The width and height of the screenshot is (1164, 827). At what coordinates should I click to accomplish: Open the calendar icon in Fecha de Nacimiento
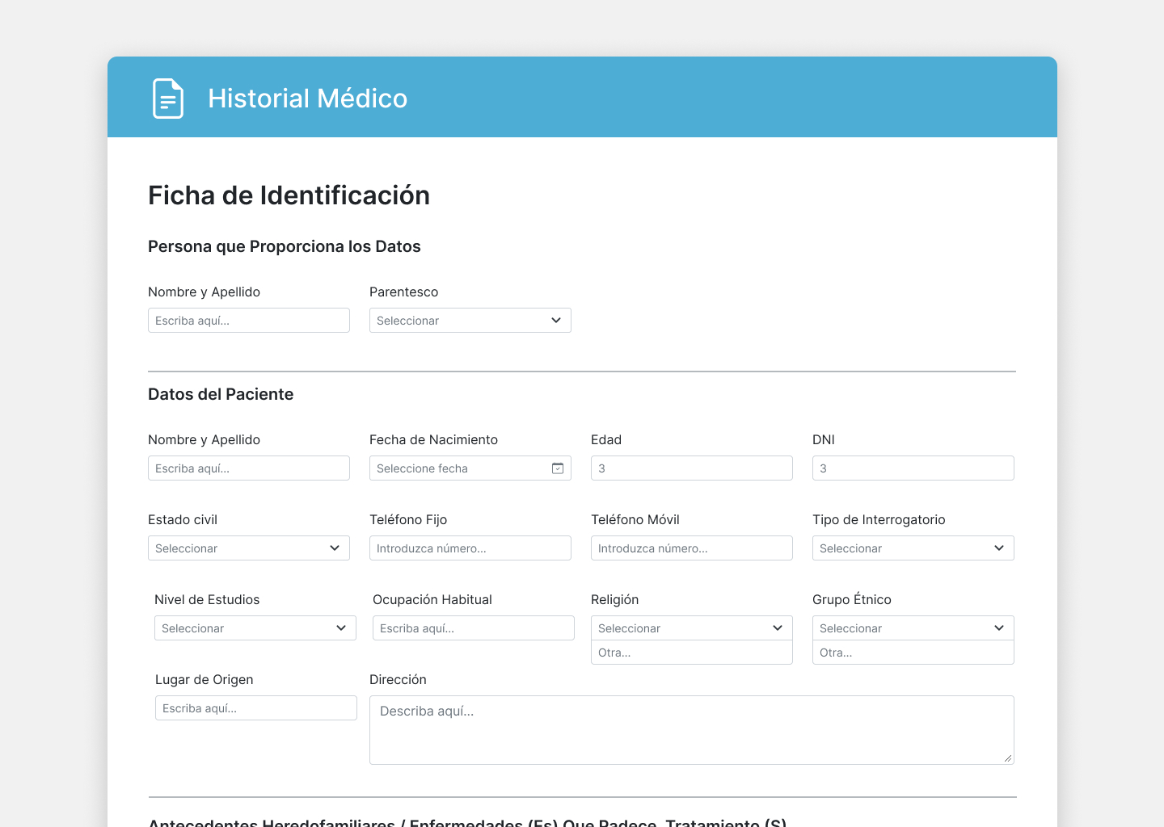tap(558, 468)
